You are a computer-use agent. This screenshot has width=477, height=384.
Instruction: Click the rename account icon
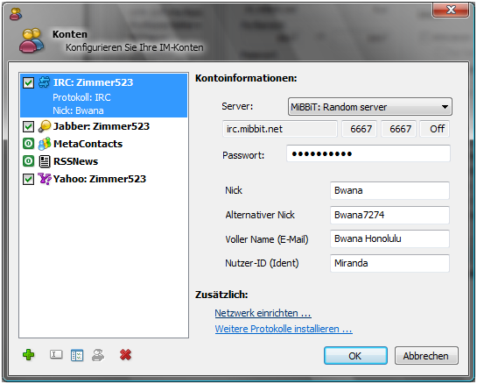pyautogui.click(x=56, y=354)
